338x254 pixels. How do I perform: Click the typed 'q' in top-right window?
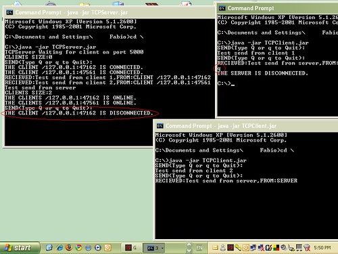pos(219,68)
